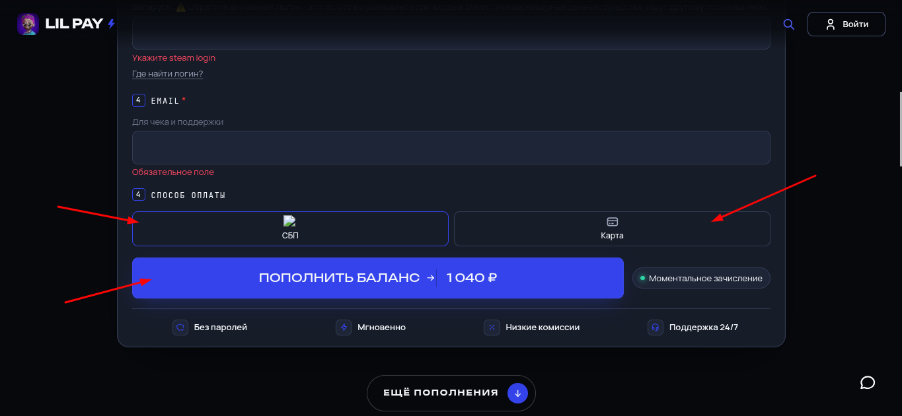
Task: Open the 'Где найти логин?' link
Action: tap(167, 74)
